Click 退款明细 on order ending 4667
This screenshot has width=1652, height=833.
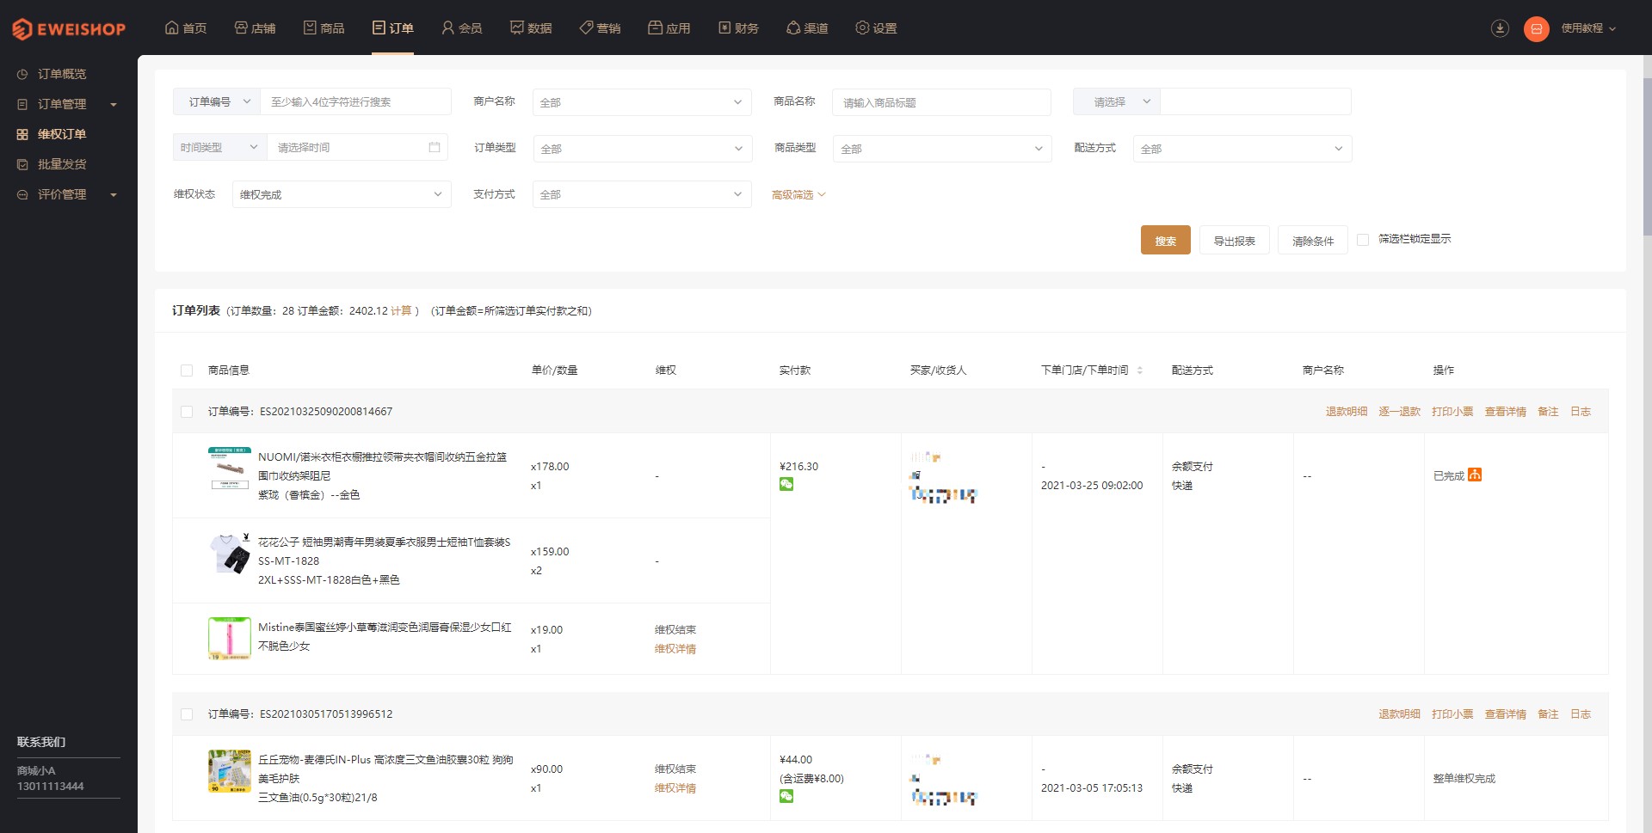pos(1347,412)
